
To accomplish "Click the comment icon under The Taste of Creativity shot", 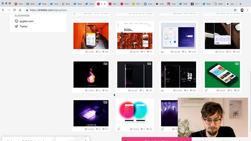I will [142, 52].
